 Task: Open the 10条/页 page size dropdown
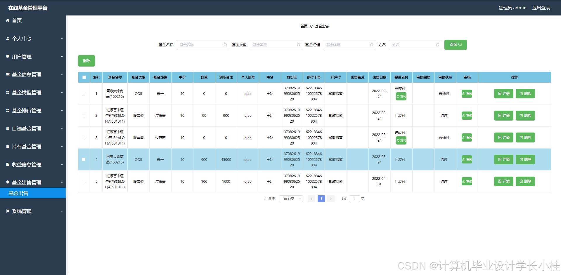point(291,199)
